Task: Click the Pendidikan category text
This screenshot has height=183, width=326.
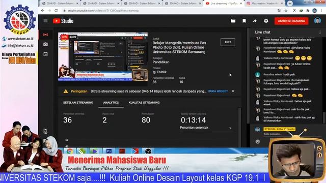Action: click(x=161, y=62)
